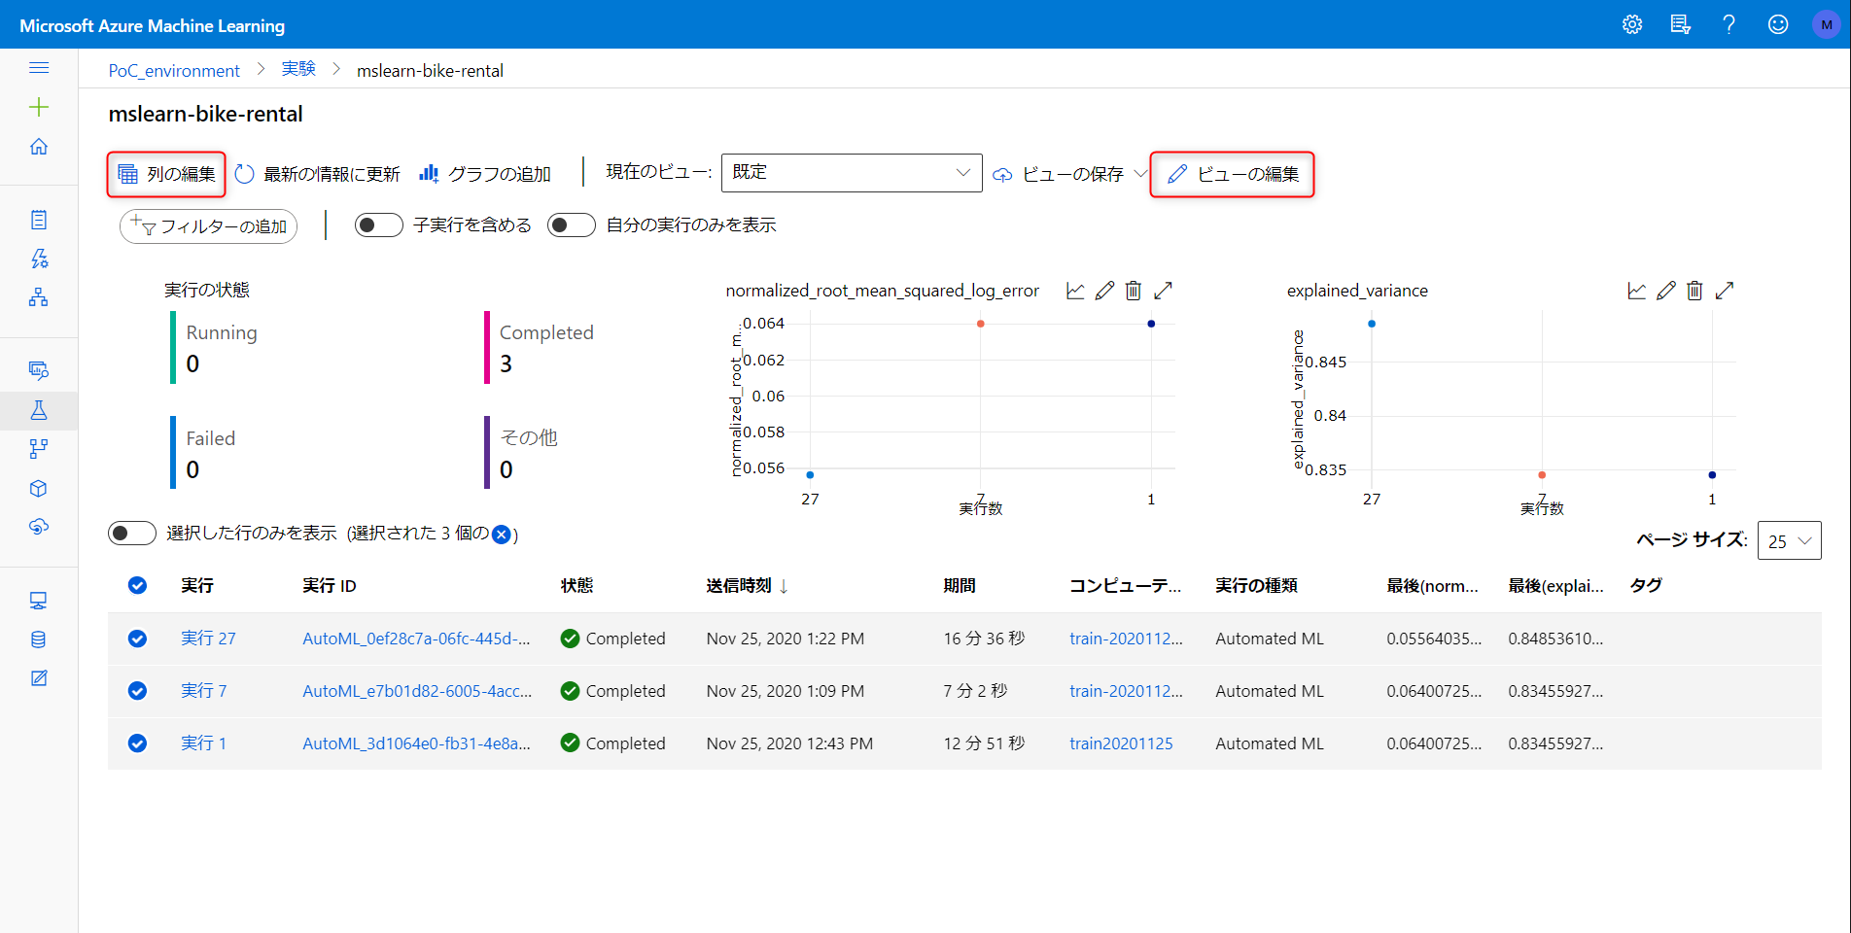Change chart type of explained_variance chart

[x=1637, y=291]
